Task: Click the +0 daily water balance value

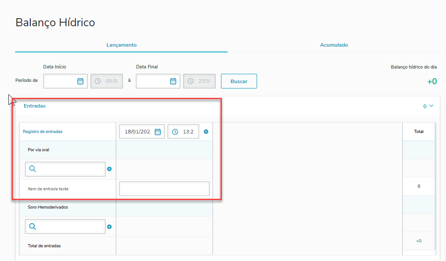Action: click(x=432, y=81)
